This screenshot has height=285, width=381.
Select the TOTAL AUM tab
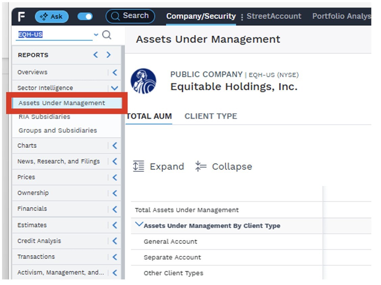tap(149, 116)
